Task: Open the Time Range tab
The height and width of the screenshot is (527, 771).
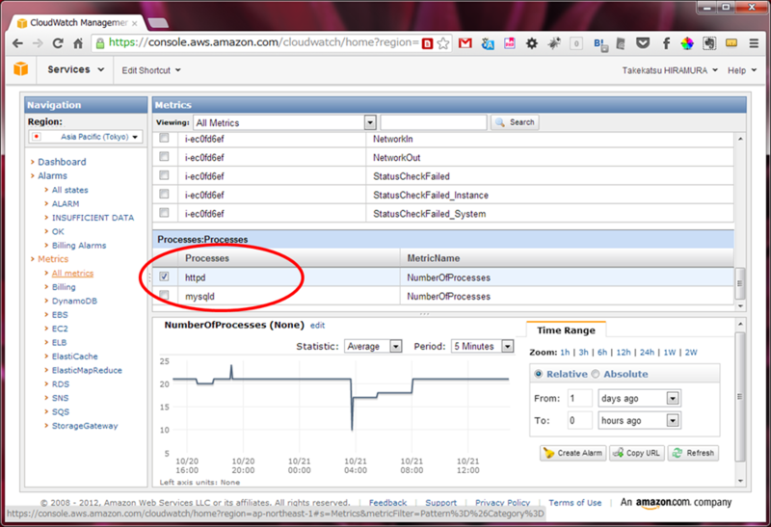Action: click(566, 329)
